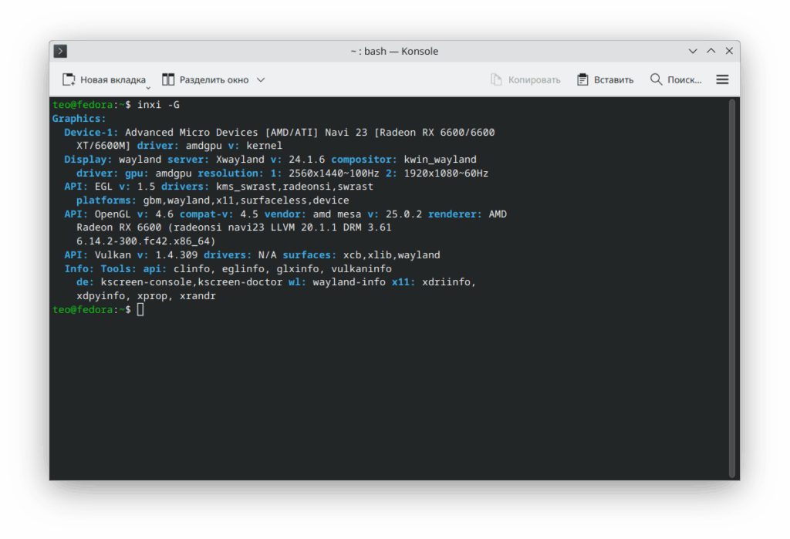This screenshot has height=539, width=790.
Task: Click the 'wayland-info' text
Action: tap(349, 282)
